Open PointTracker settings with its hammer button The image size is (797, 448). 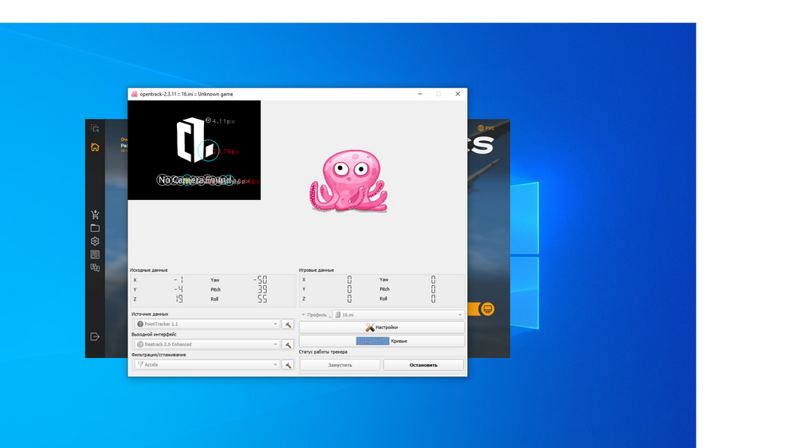tap(288, 324)
